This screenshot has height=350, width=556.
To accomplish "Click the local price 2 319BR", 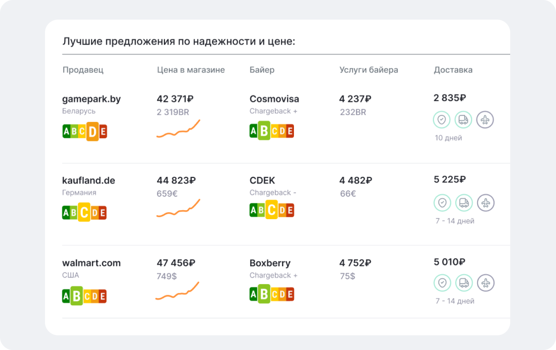I will (173, 112).
